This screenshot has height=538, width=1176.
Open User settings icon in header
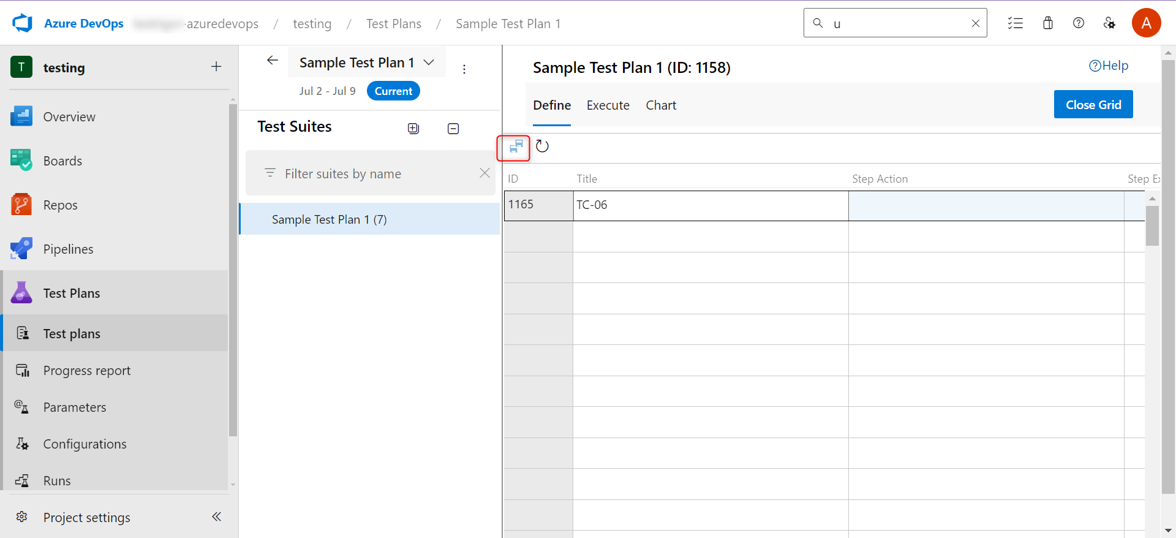click(x=1109, y=23)
